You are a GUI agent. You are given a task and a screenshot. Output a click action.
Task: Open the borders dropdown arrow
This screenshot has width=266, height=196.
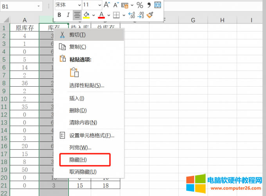[x=124, y=15]
